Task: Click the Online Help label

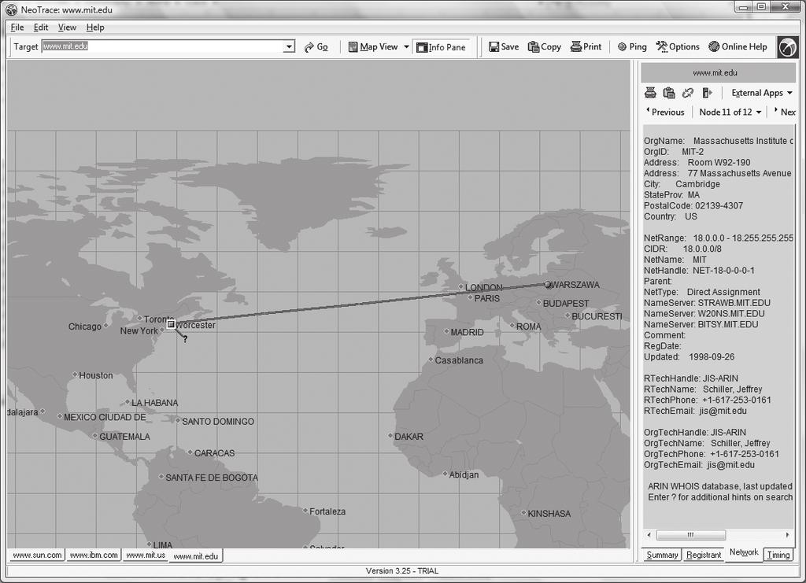Action: click(744, 46)
